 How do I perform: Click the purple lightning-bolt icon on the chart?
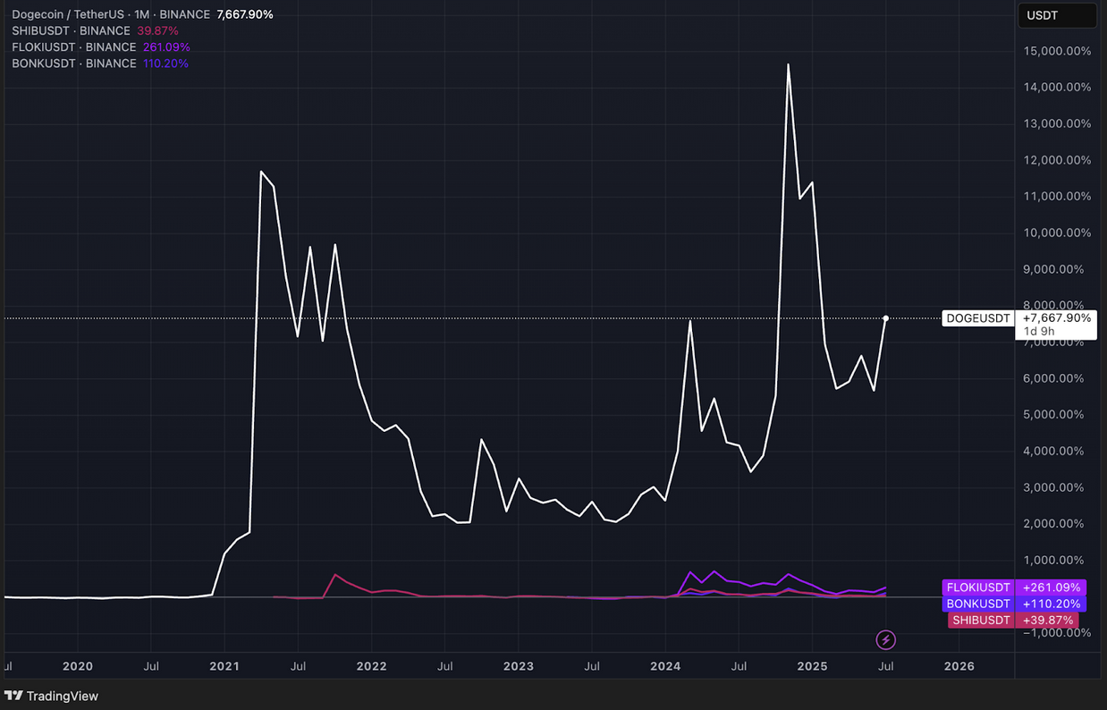coord(885,639)
